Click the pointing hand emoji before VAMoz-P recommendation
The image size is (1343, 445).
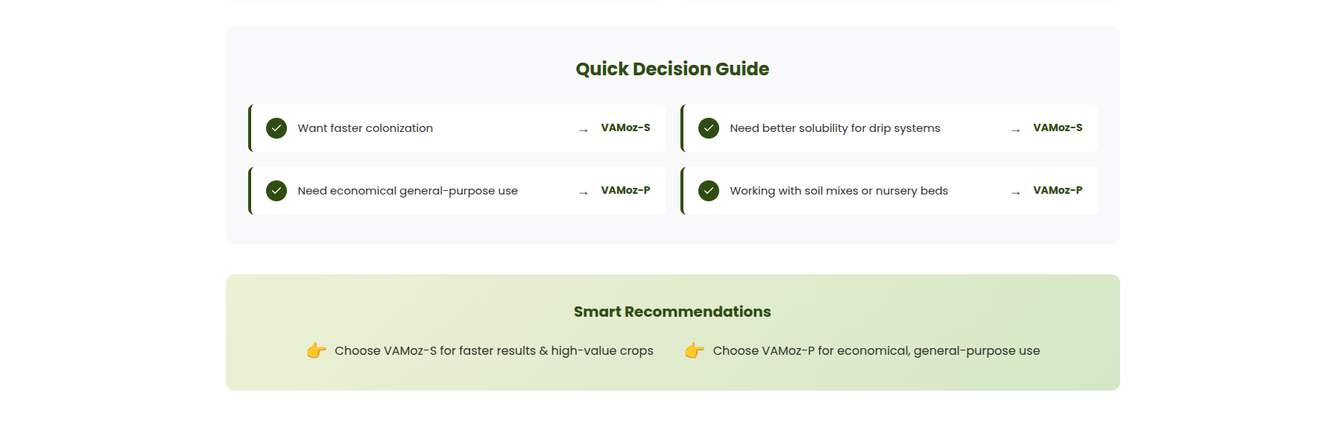tap(695, 350)
